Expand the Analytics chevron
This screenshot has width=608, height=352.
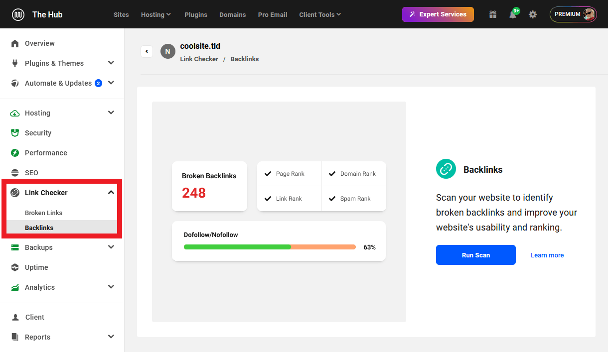[111, 287]
